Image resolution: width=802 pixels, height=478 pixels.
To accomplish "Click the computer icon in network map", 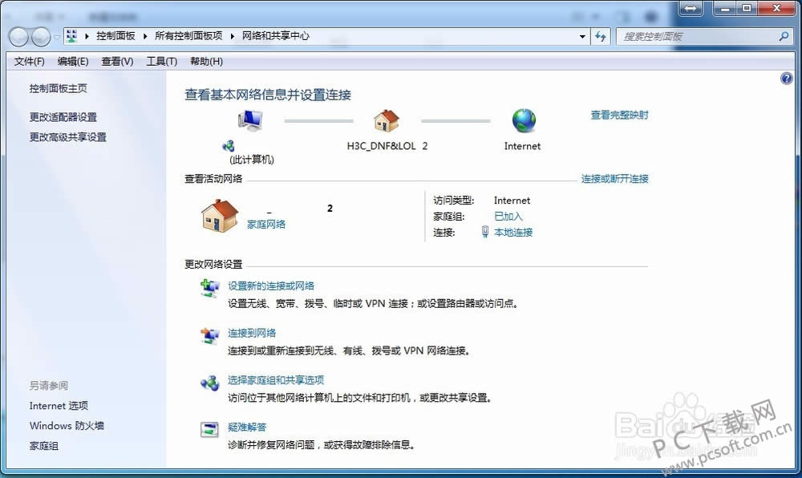I will (249, 121).
